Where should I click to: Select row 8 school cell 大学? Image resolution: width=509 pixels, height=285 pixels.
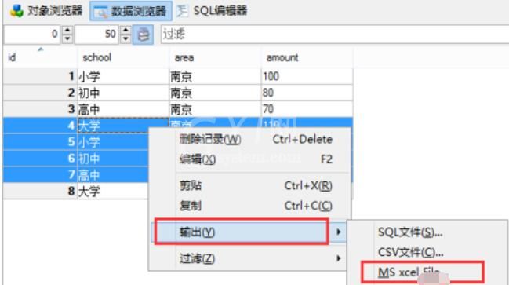pos(113,191)
